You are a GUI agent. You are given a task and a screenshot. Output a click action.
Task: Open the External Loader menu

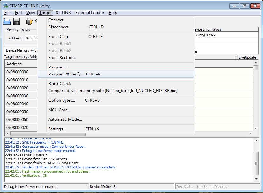(x=90, y=13)
